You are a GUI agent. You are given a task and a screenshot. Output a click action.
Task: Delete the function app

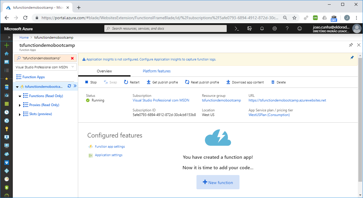[278, 82]
